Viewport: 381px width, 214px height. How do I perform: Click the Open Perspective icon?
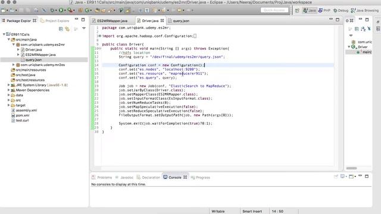297,11
